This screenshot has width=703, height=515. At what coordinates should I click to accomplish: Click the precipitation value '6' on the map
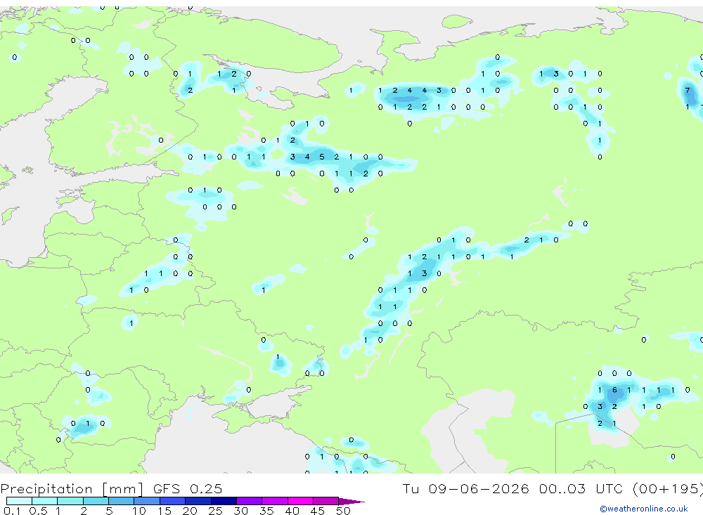(614, 390)
